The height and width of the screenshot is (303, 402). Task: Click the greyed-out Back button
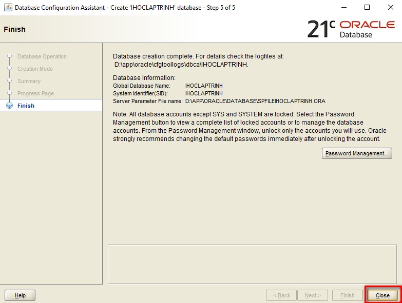tap(281, 295)
